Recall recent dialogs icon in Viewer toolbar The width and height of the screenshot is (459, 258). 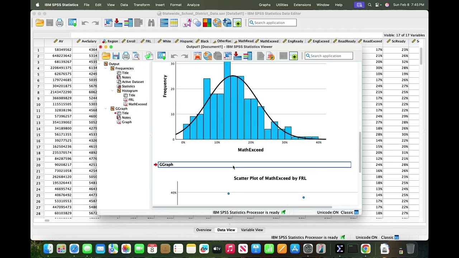(161, 56)
